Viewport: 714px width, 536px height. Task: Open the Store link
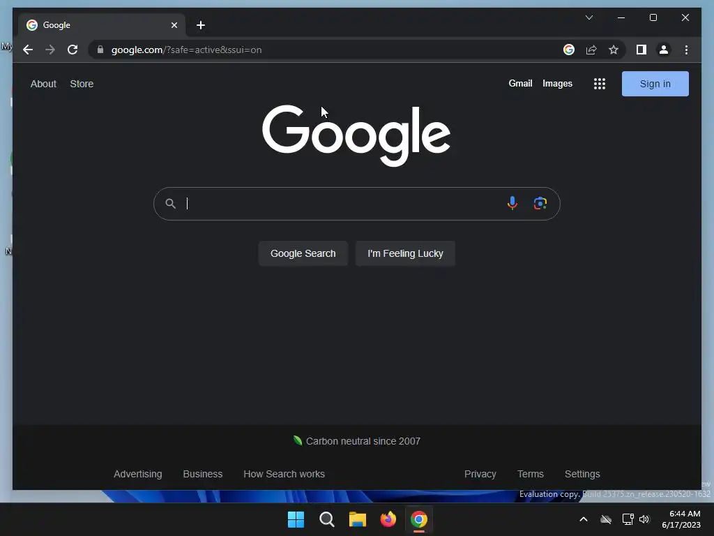82,84
